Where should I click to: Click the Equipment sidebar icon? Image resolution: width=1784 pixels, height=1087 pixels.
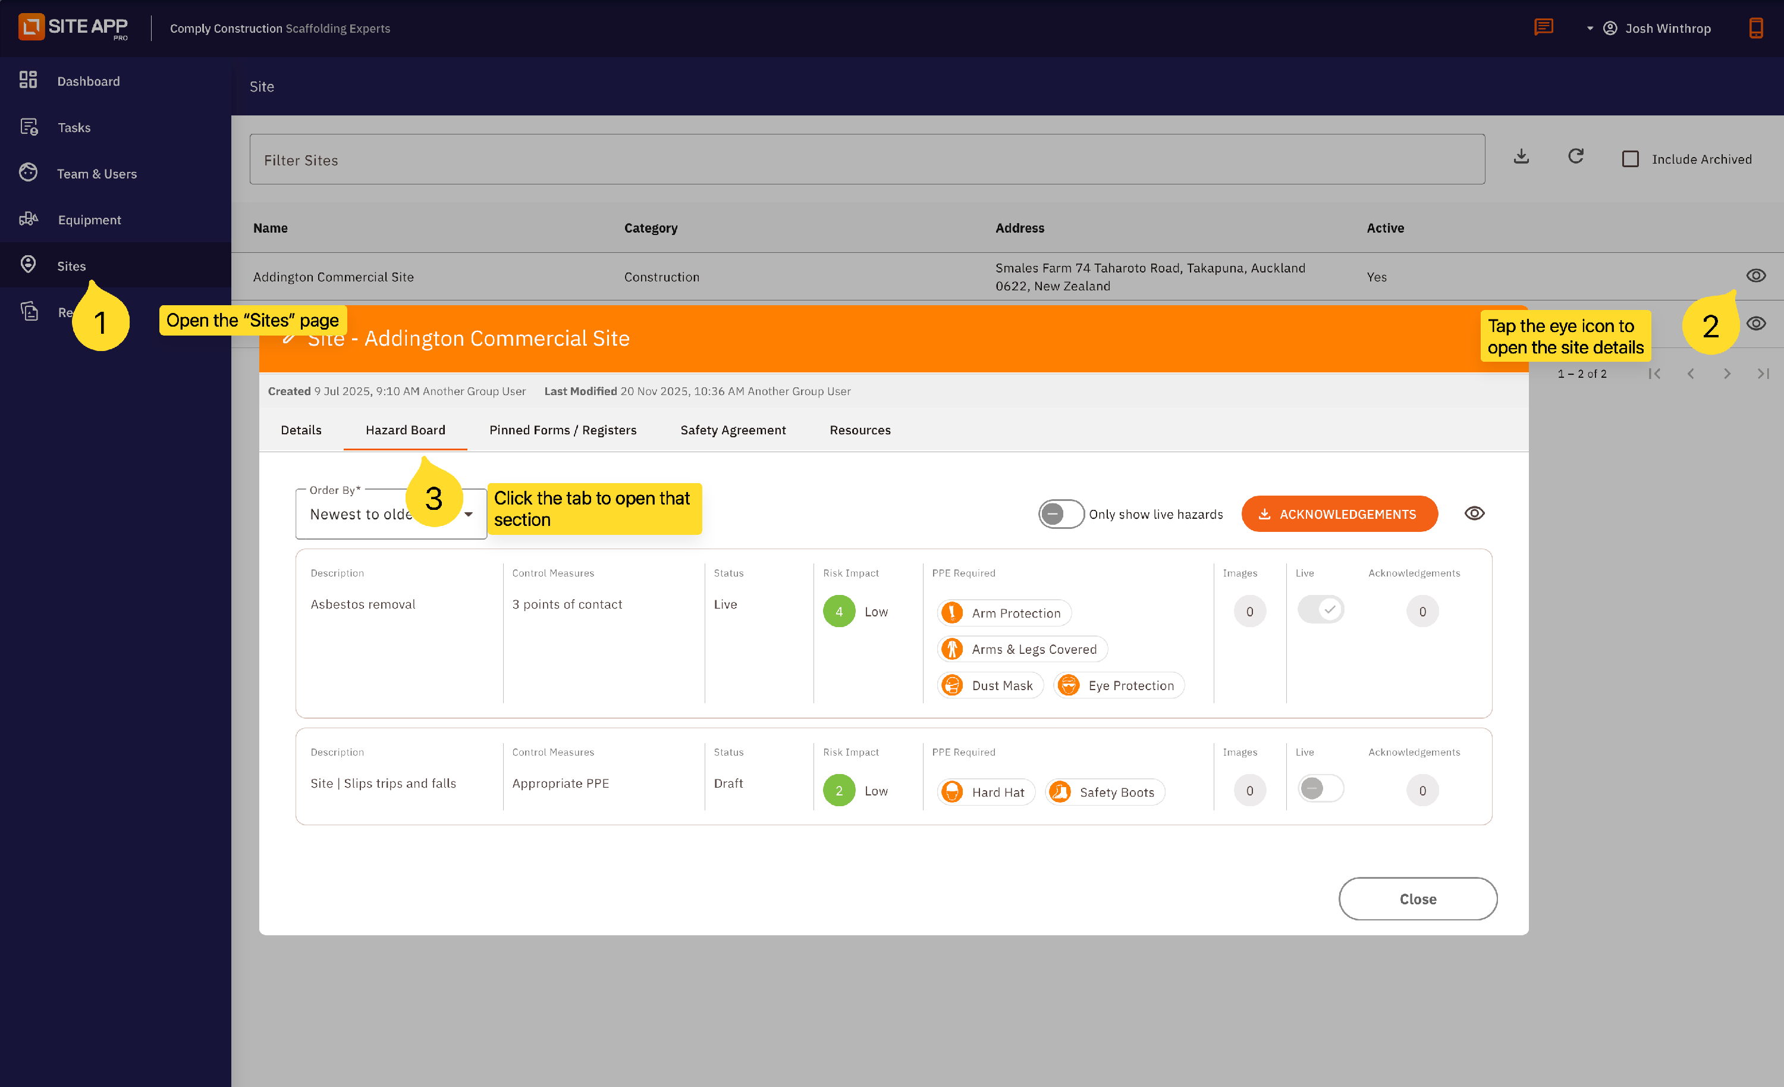tap(28, 219)
